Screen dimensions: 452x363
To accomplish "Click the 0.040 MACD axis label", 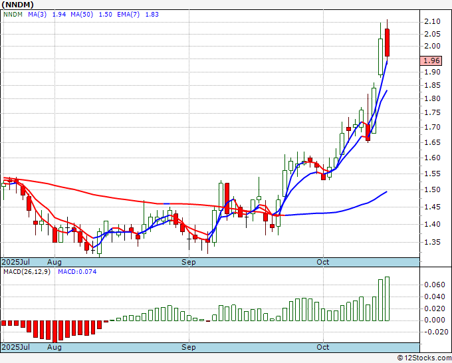I will tap(435, 297).
